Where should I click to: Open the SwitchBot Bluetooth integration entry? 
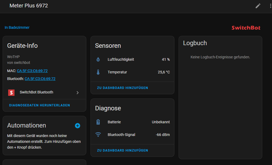(x=36, y=92)
